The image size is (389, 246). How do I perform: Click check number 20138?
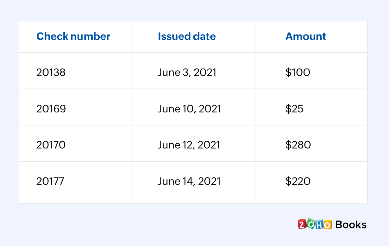[51, 72]
